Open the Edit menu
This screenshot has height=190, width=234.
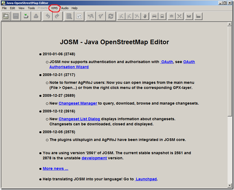[x=13, y=8]
